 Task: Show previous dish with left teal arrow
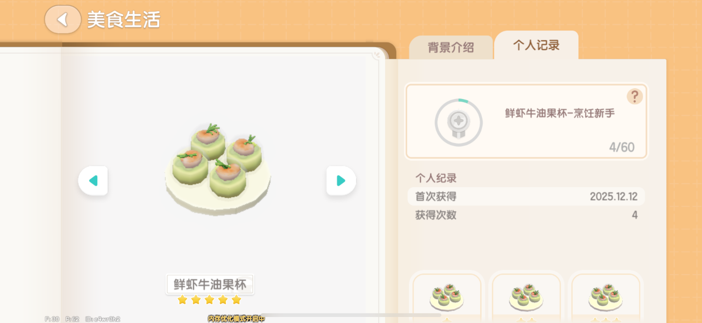click(93, 181)
